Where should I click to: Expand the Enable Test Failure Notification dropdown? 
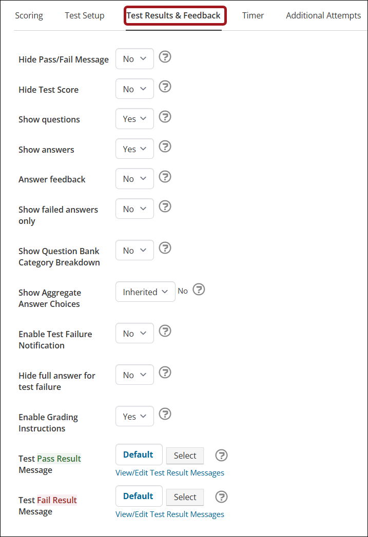pyautogui.click(x=134, y=333)
